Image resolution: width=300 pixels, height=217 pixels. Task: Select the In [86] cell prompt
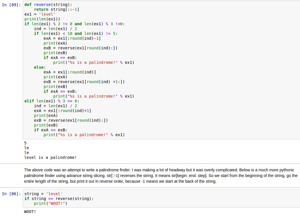pyautogui.click(x=11, y=194)
